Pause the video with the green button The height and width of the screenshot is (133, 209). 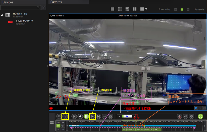[x=86, y=116]
